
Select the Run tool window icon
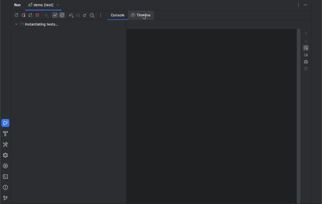pyautogui.click(x=5, y=123)
